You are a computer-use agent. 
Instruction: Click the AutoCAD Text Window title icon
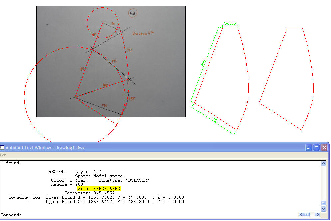(2, 148)
